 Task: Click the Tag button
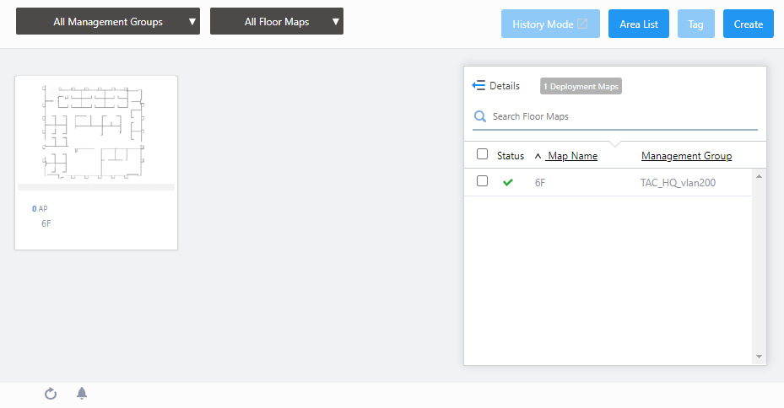coord(696,24)
